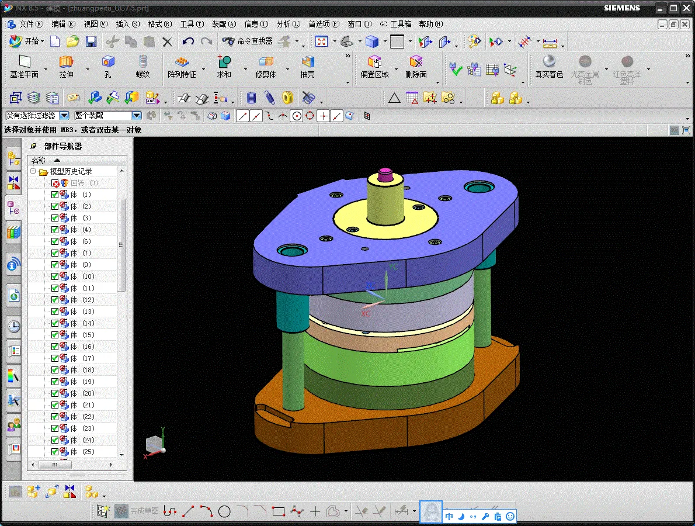The height and width of the screenshot is (526, 695).
Task: Click the 中 input method indicator
Action: 450,516
